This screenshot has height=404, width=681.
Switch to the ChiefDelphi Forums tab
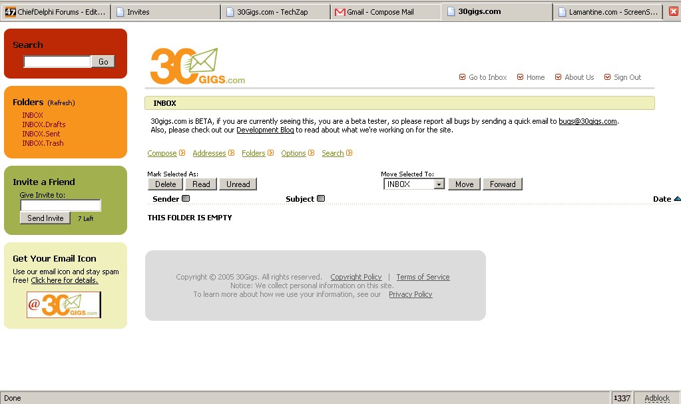56,12
